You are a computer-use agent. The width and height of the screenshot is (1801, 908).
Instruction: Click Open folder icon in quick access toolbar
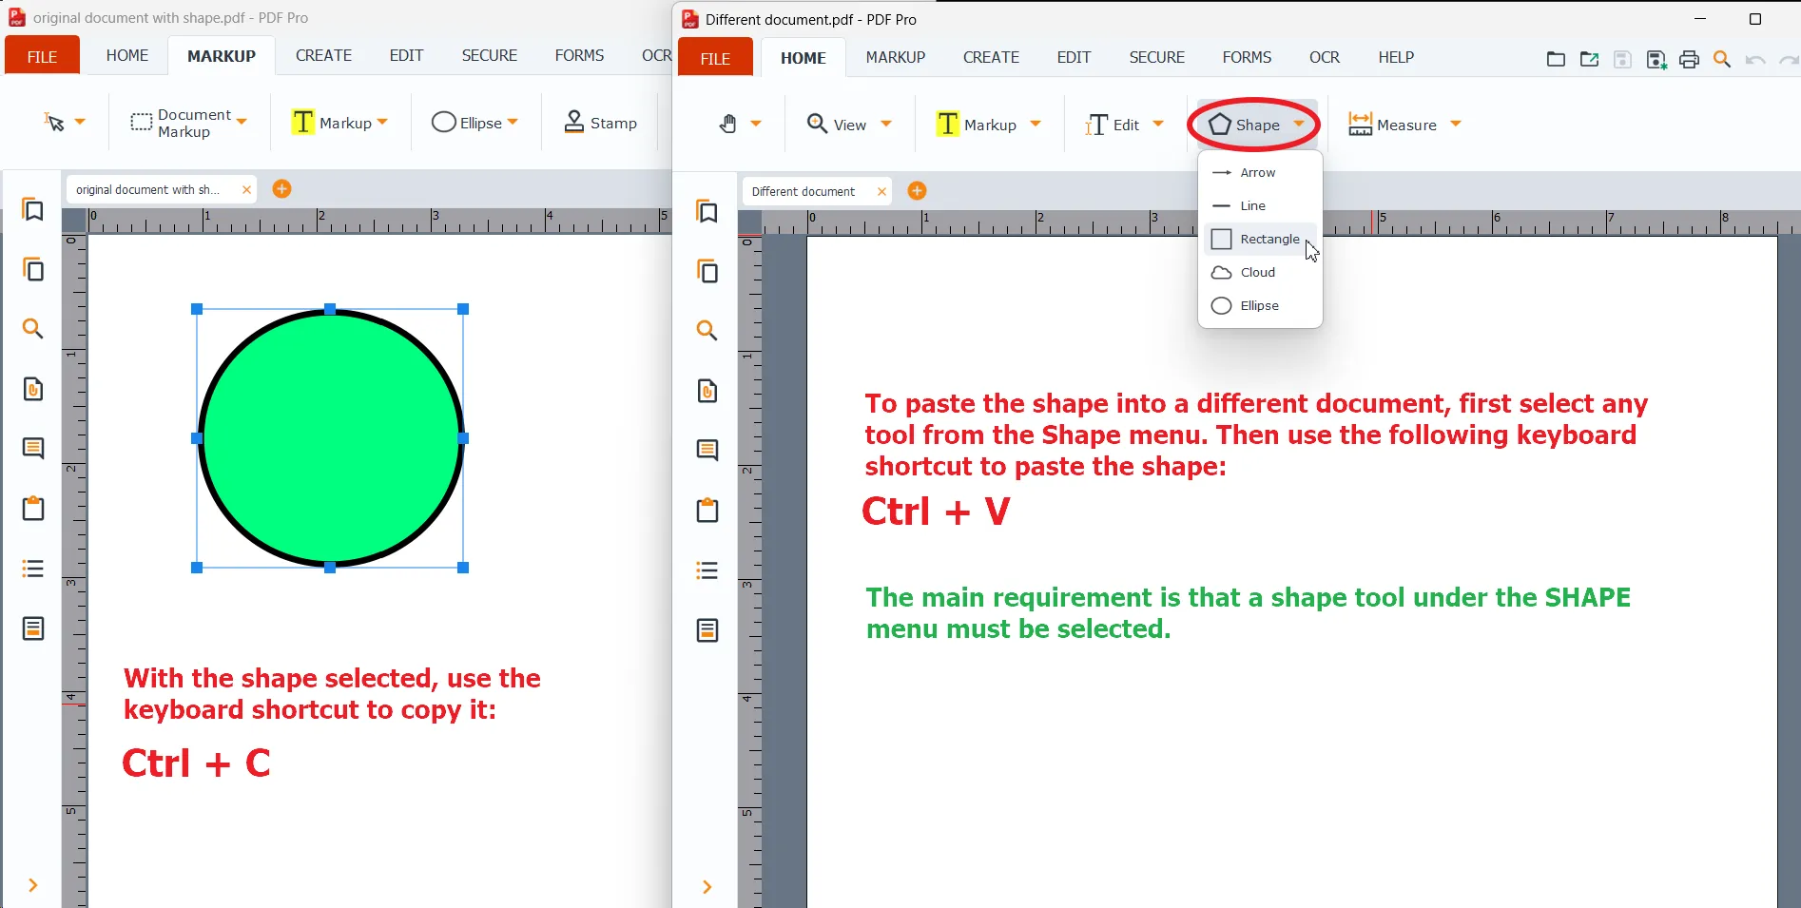coord(1556,59)
